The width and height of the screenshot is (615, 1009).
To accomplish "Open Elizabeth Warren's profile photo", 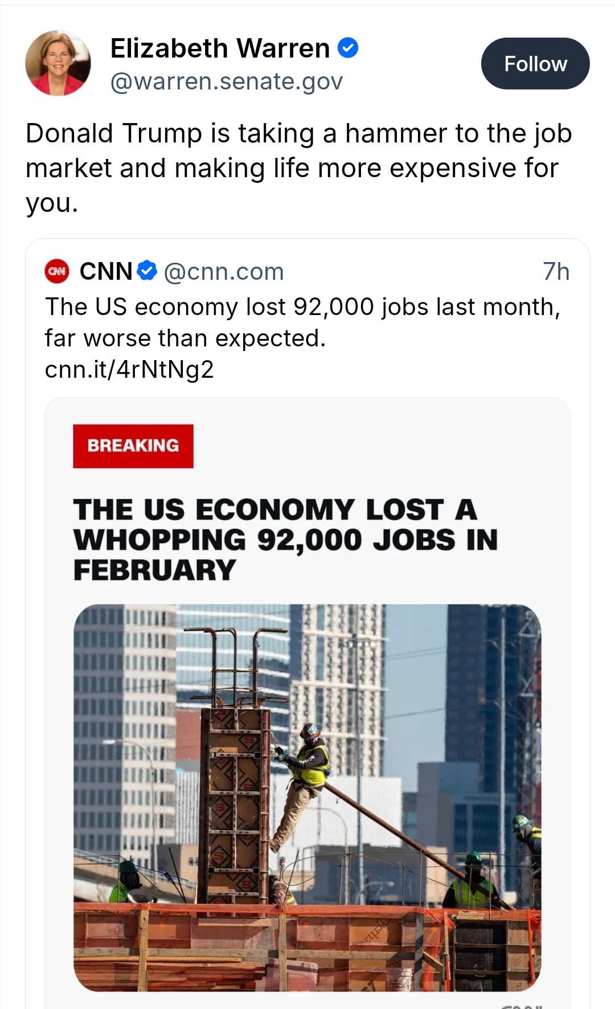I will pos(58,63).
